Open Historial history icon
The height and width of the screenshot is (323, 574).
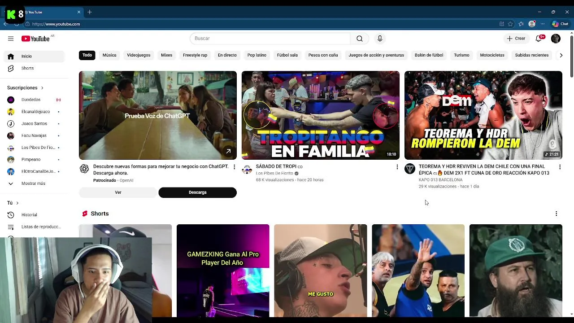[x=11, y=215]
